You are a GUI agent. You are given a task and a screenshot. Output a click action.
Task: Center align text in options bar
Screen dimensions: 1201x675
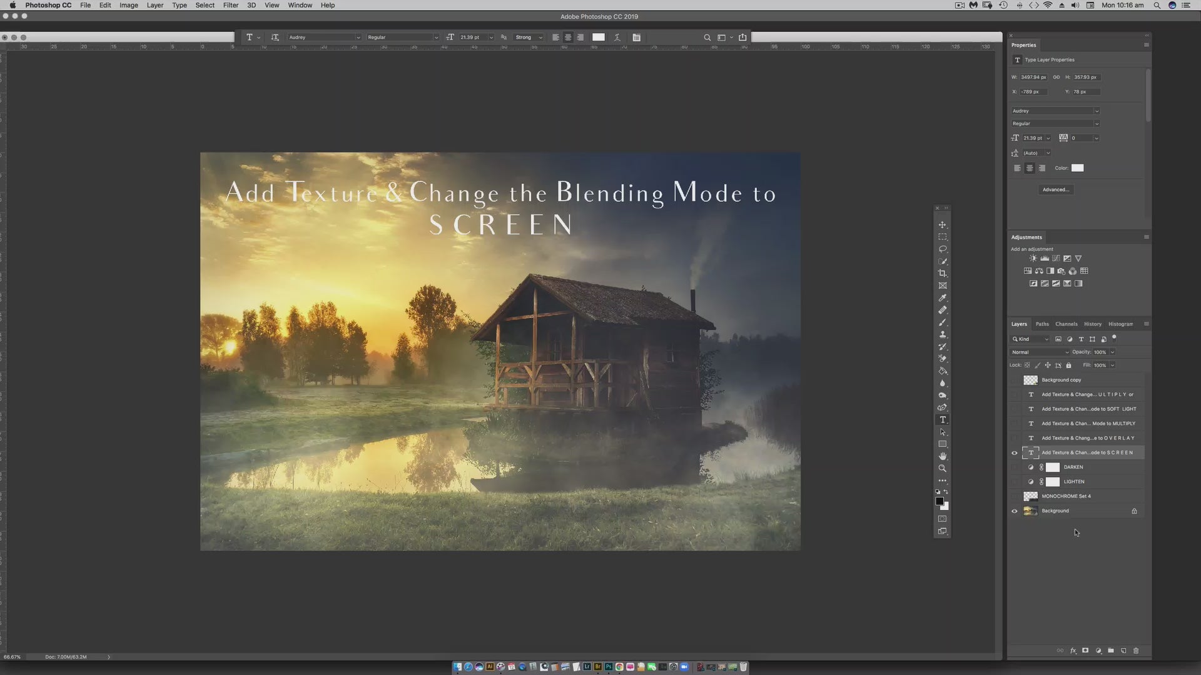pos(568,37)
